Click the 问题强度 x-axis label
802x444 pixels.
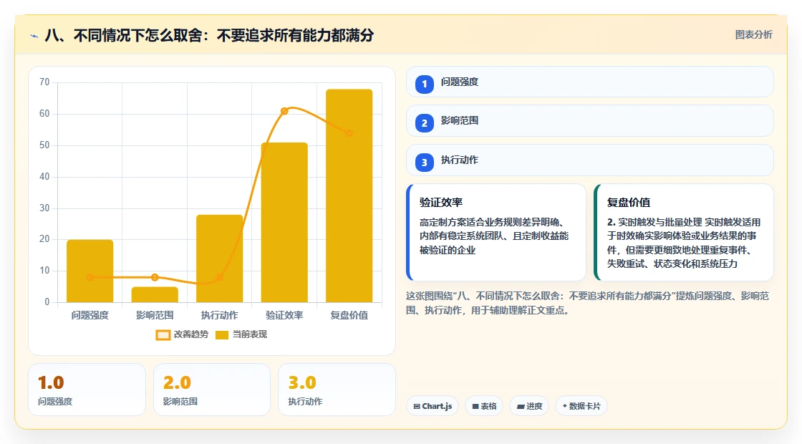click(x=90, y=315)
